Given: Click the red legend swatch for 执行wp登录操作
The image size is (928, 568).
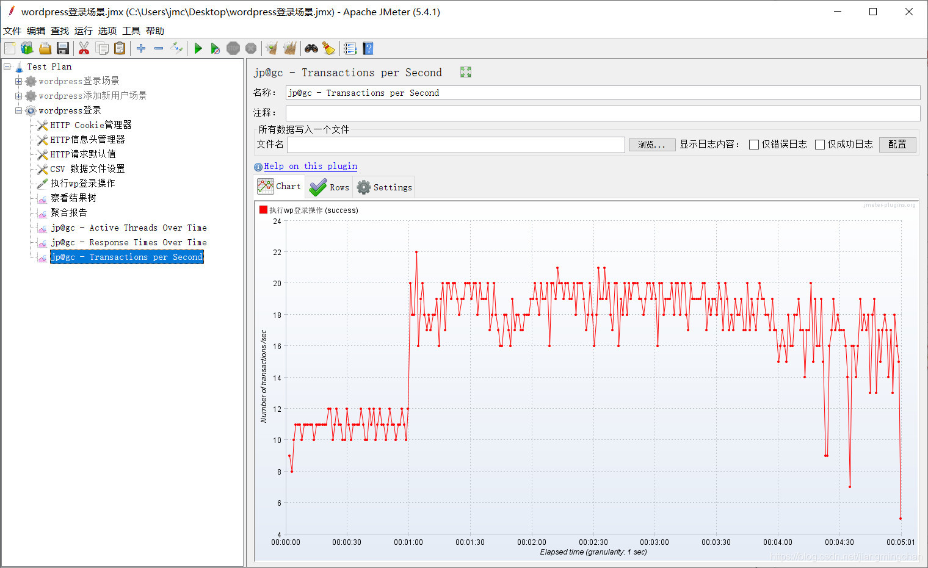Looking at the screenshot, I should [263, 210].
